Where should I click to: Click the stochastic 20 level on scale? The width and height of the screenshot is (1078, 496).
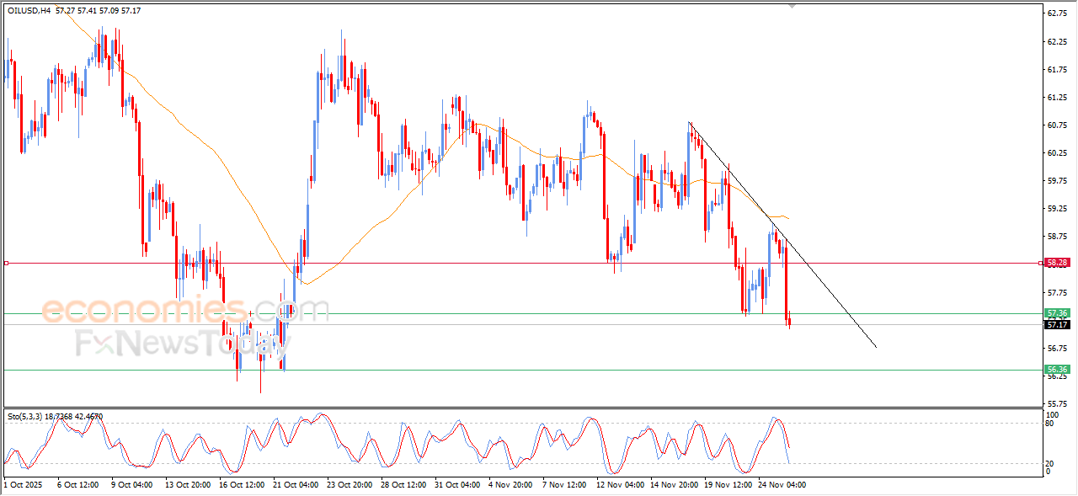1051,463
